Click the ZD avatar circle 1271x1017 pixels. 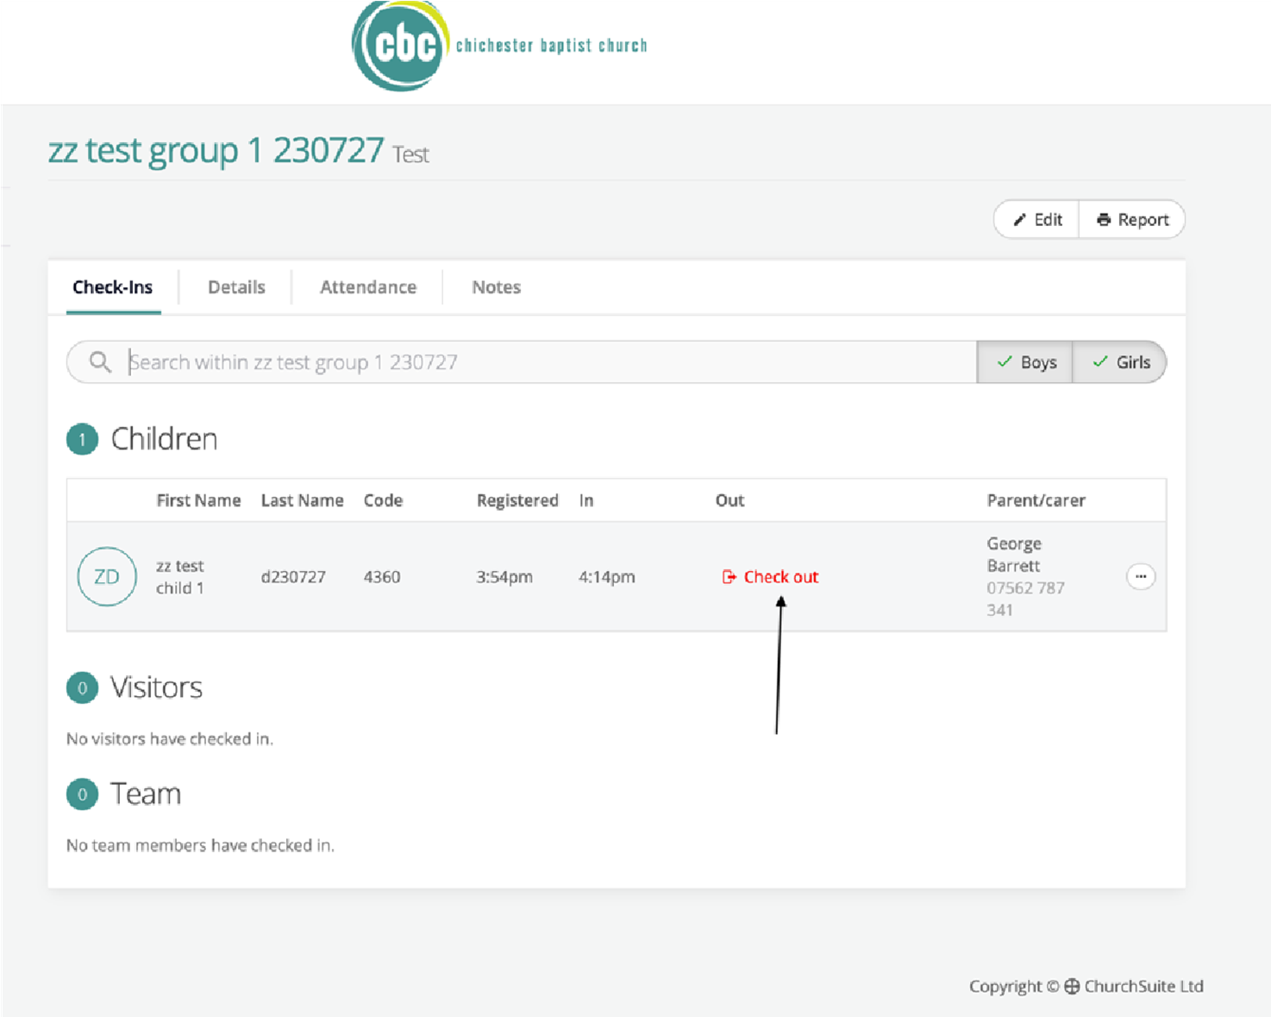[107, 577]
